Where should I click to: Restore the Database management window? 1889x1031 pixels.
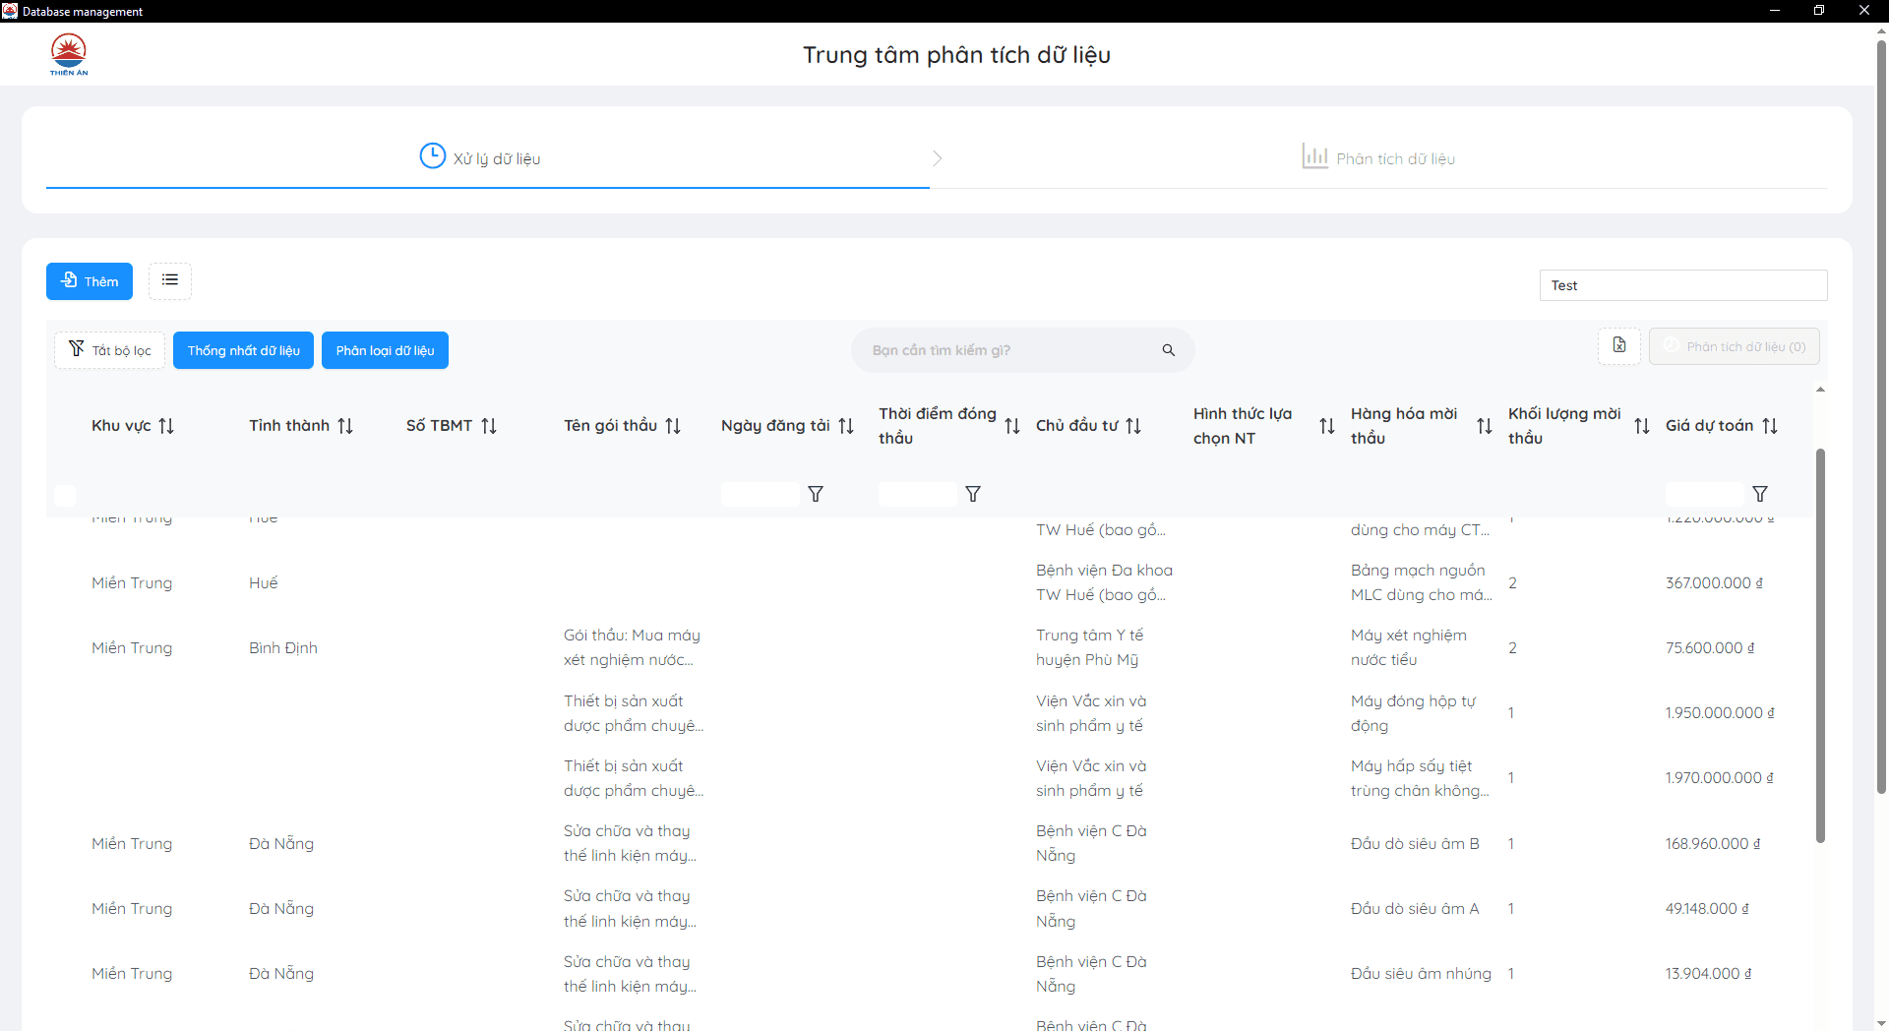click(1819, 11)
